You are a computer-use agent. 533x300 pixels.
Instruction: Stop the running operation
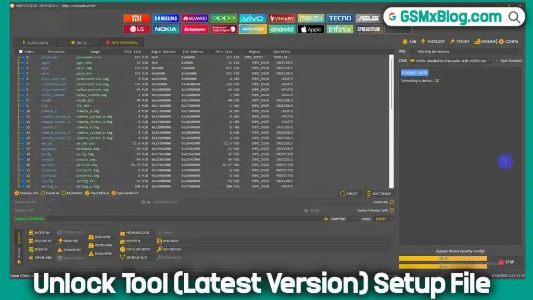pyautogui.click(x=506, y=262)
